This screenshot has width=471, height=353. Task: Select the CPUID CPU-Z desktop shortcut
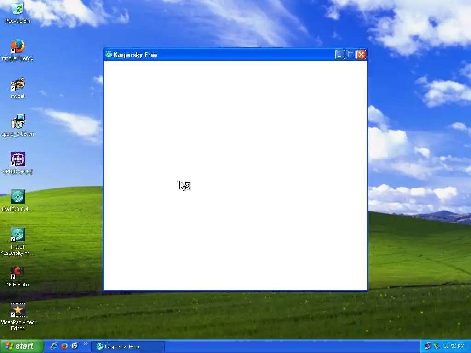click(x=18, y=159)
